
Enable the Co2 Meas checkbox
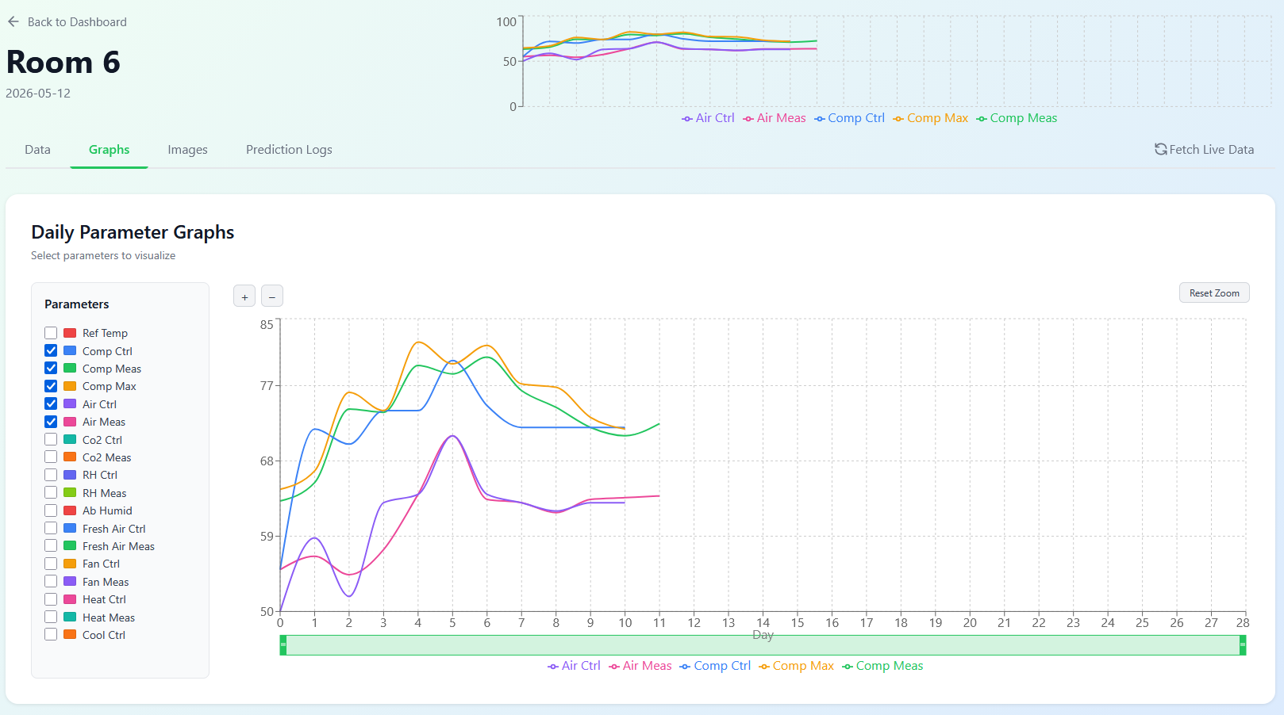51,457
